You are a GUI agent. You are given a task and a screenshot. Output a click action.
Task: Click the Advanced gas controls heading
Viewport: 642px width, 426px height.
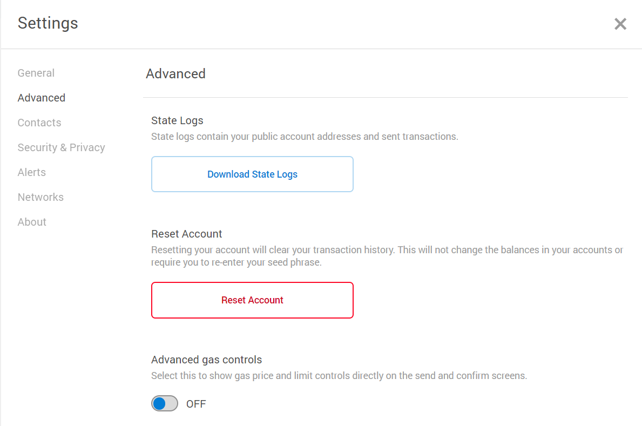pos(206,360)
